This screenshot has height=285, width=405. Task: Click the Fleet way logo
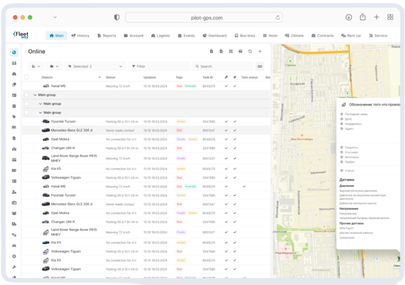click(x=21, y=35)
